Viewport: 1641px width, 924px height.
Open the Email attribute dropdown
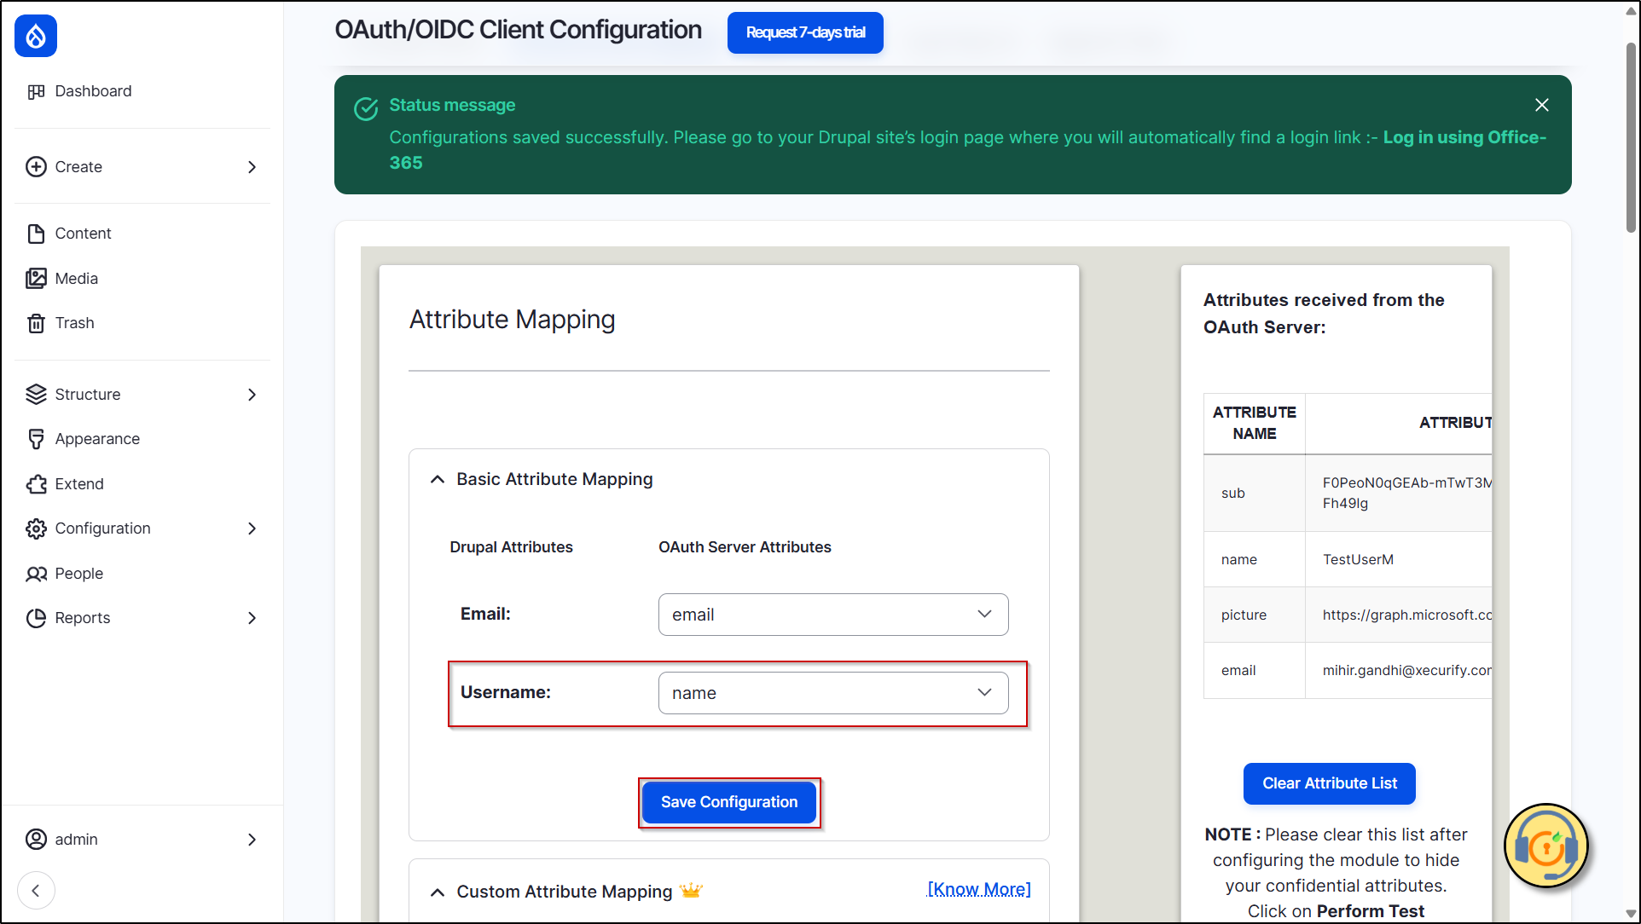tap(832, 615)
